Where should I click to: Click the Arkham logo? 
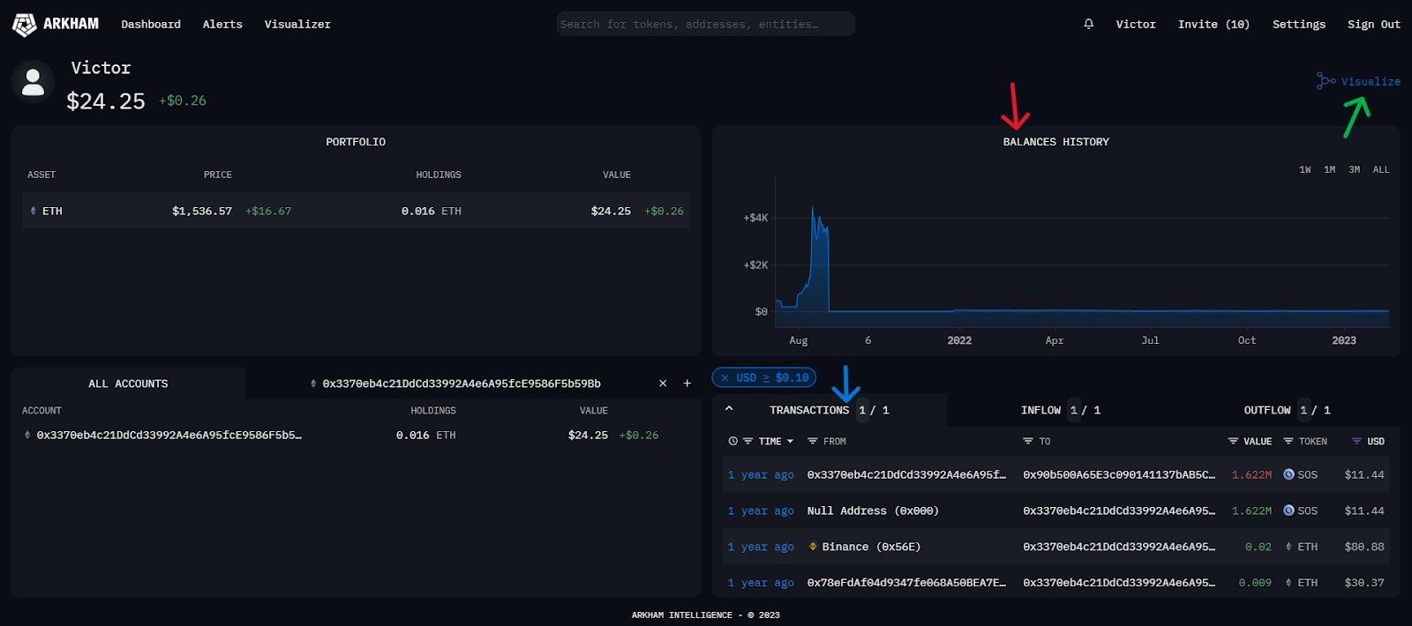(x=55, y=24)
